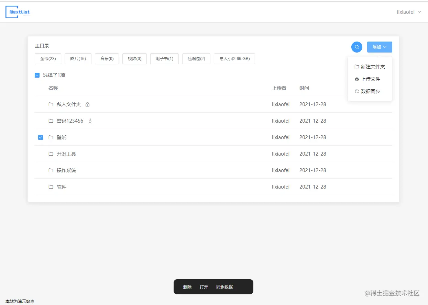Uncheck the 壁纸 row checkbox
Viewport: 428px width, 305px height.
point(40,137)
